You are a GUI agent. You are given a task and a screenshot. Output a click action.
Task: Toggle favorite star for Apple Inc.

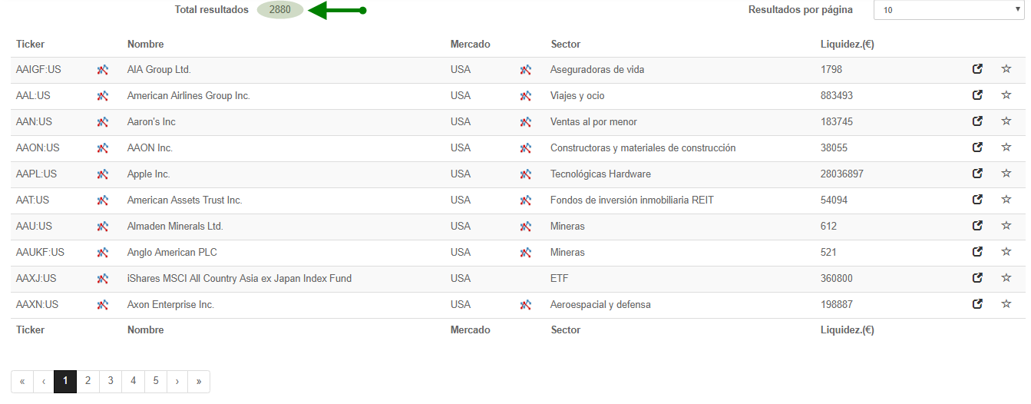coord(1006,174)
